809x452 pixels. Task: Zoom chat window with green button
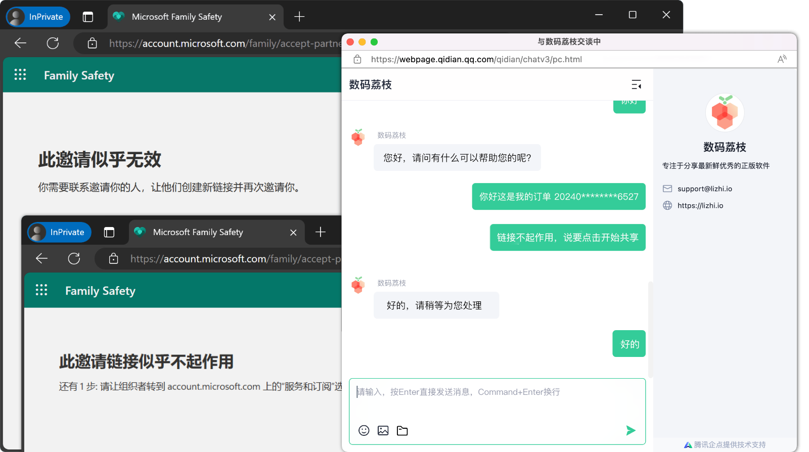click(374, 42)
